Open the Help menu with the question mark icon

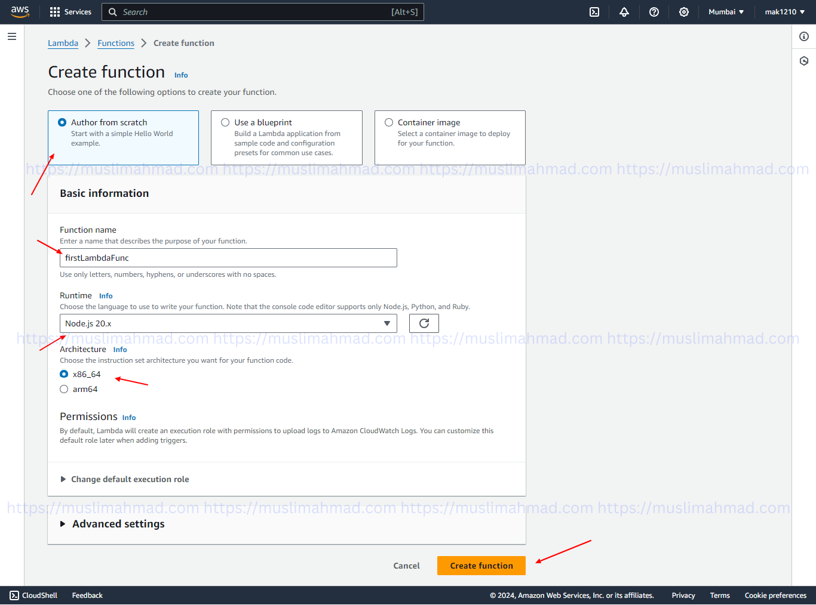click(x=654, y=12)
